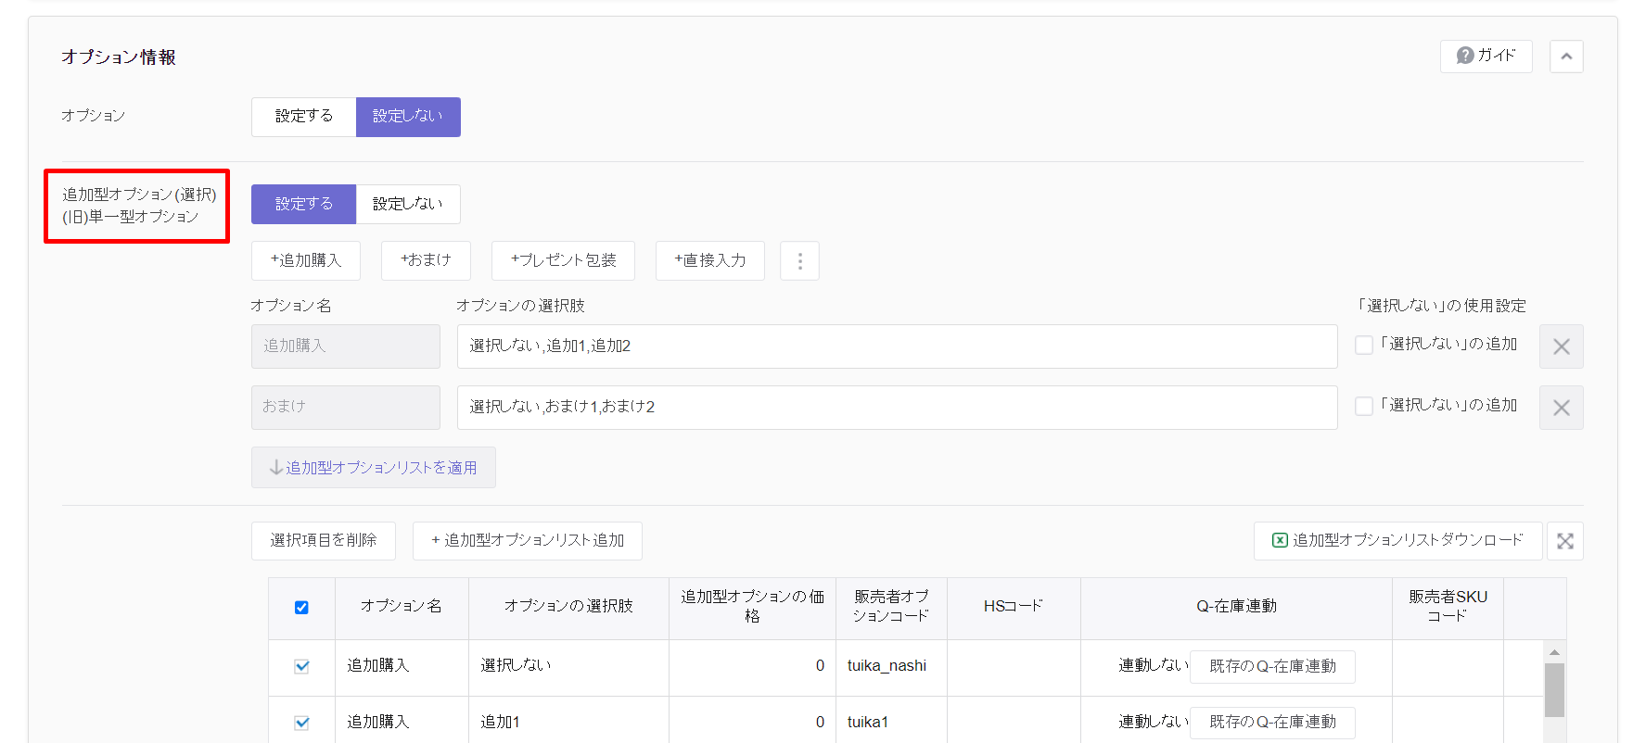Image resolution: width=1633 pixels, height=743 pixels.
Task: Toggle the select-all header checkbox
Action: [x=301, y=608]
